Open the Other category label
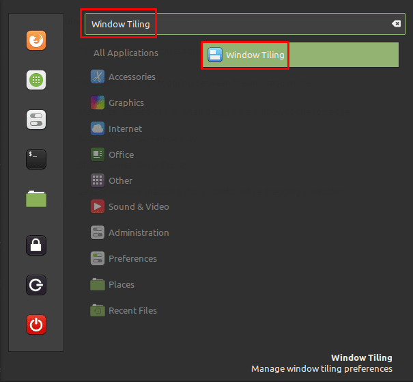Image resolution: width=413 pixels, height=382 pixels. [x=120, y=181]
